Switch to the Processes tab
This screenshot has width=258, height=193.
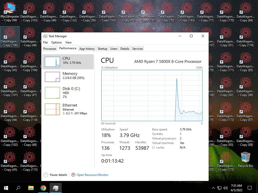tap(50, 49)
